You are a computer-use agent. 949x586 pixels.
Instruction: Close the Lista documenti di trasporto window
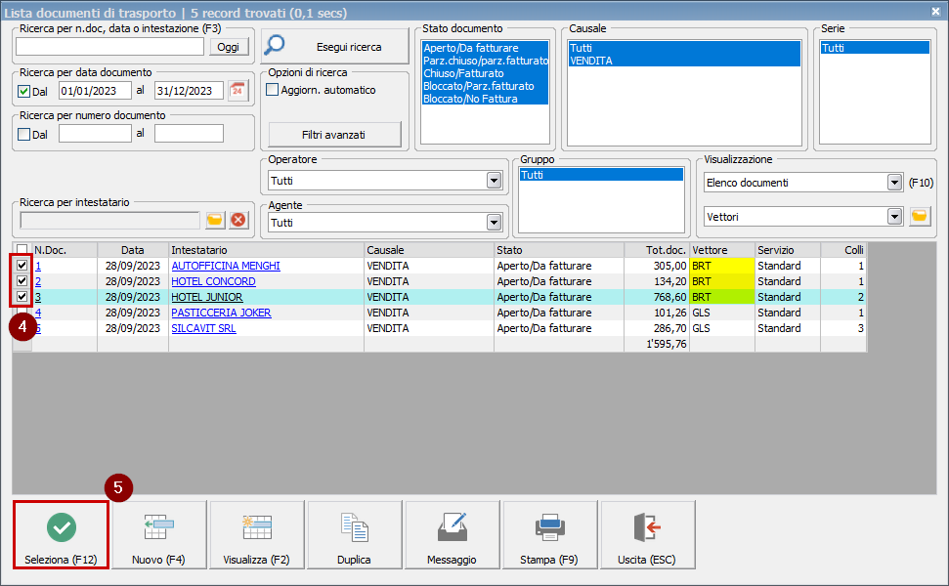coord(935,11)
